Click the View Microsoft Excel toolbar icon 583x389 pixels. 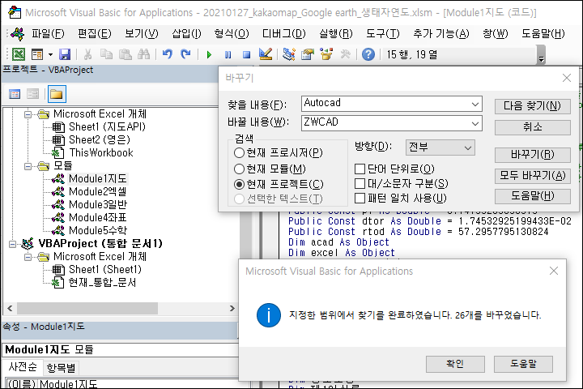[18, 54]
